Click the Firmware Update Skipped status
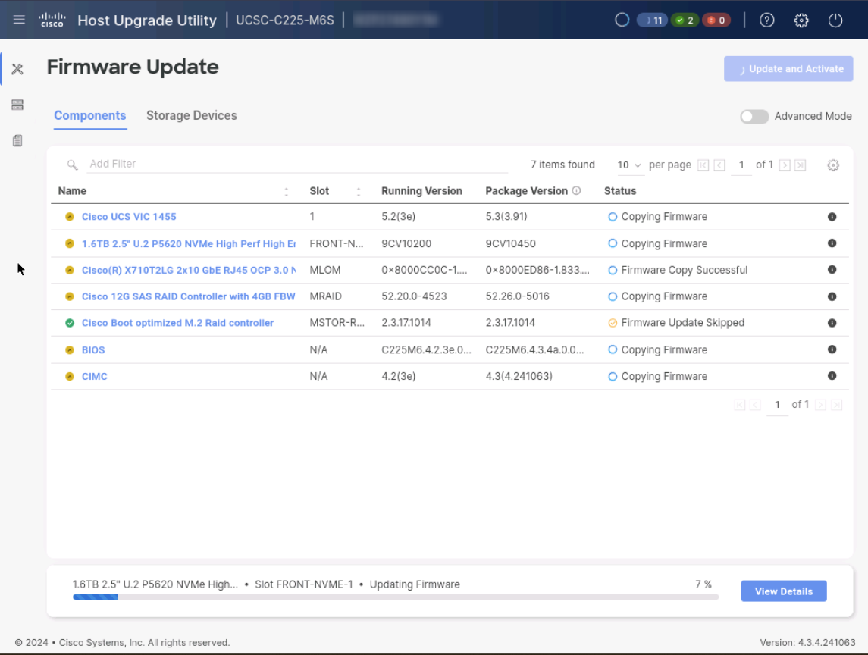 coord(682,323)
